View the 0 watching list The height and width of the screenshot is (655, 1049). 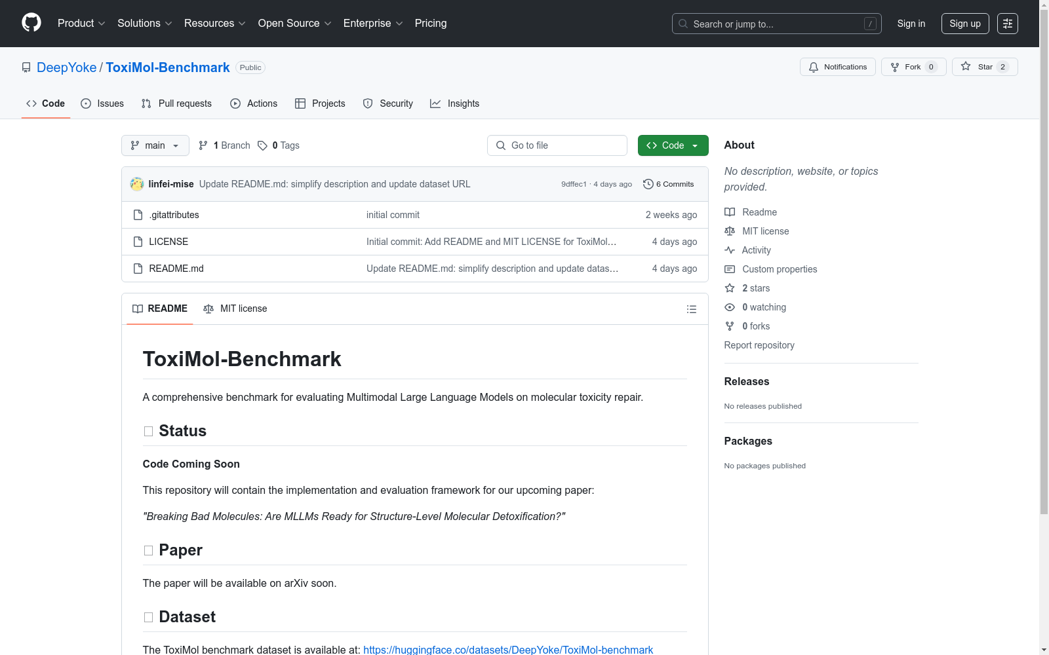pos(755,307)
